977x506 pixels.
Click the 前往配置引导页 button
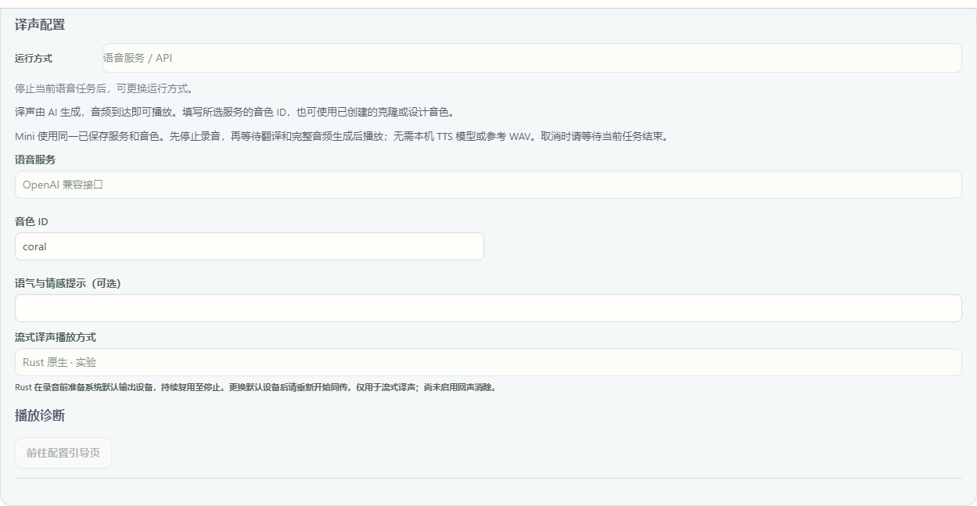[x=63, y=453]
